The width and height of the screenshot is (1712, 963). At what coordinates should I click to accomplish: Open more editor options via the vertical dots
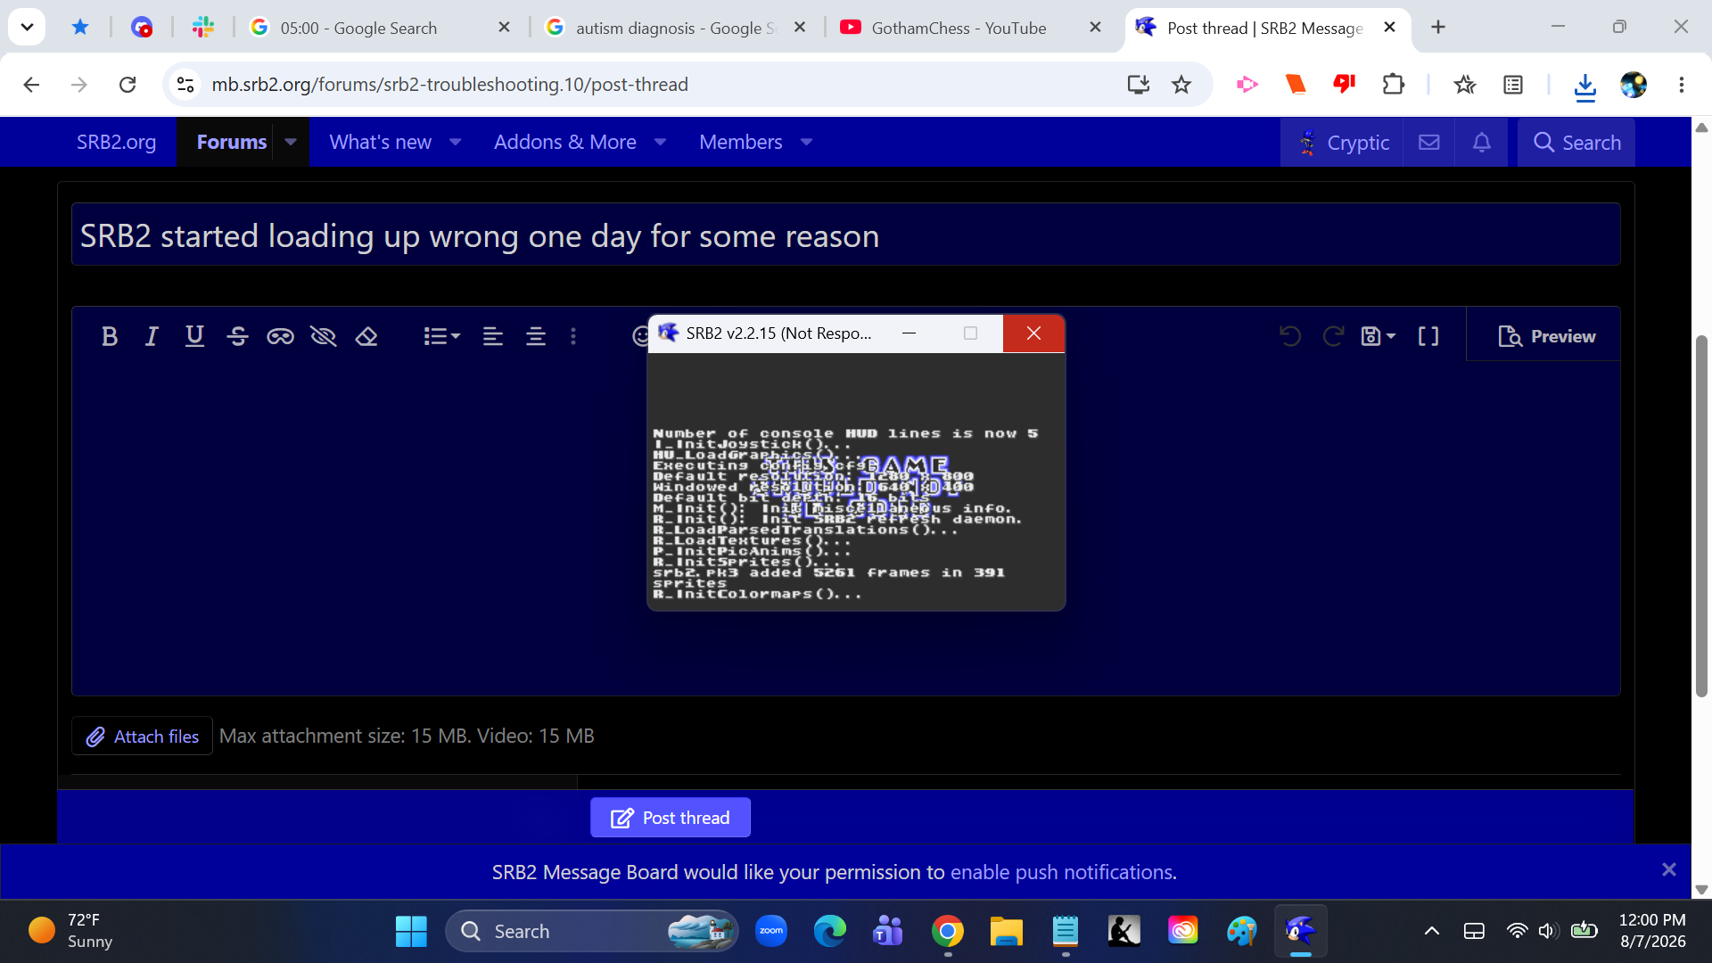tap(573, 336)
